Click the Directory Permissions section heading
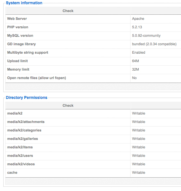This screenshot has width=181, height=191. (x=26, y=97)
